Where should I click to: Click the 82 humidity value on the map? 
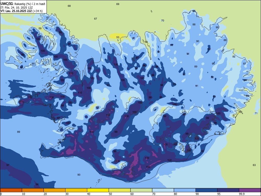pos(234,56)
